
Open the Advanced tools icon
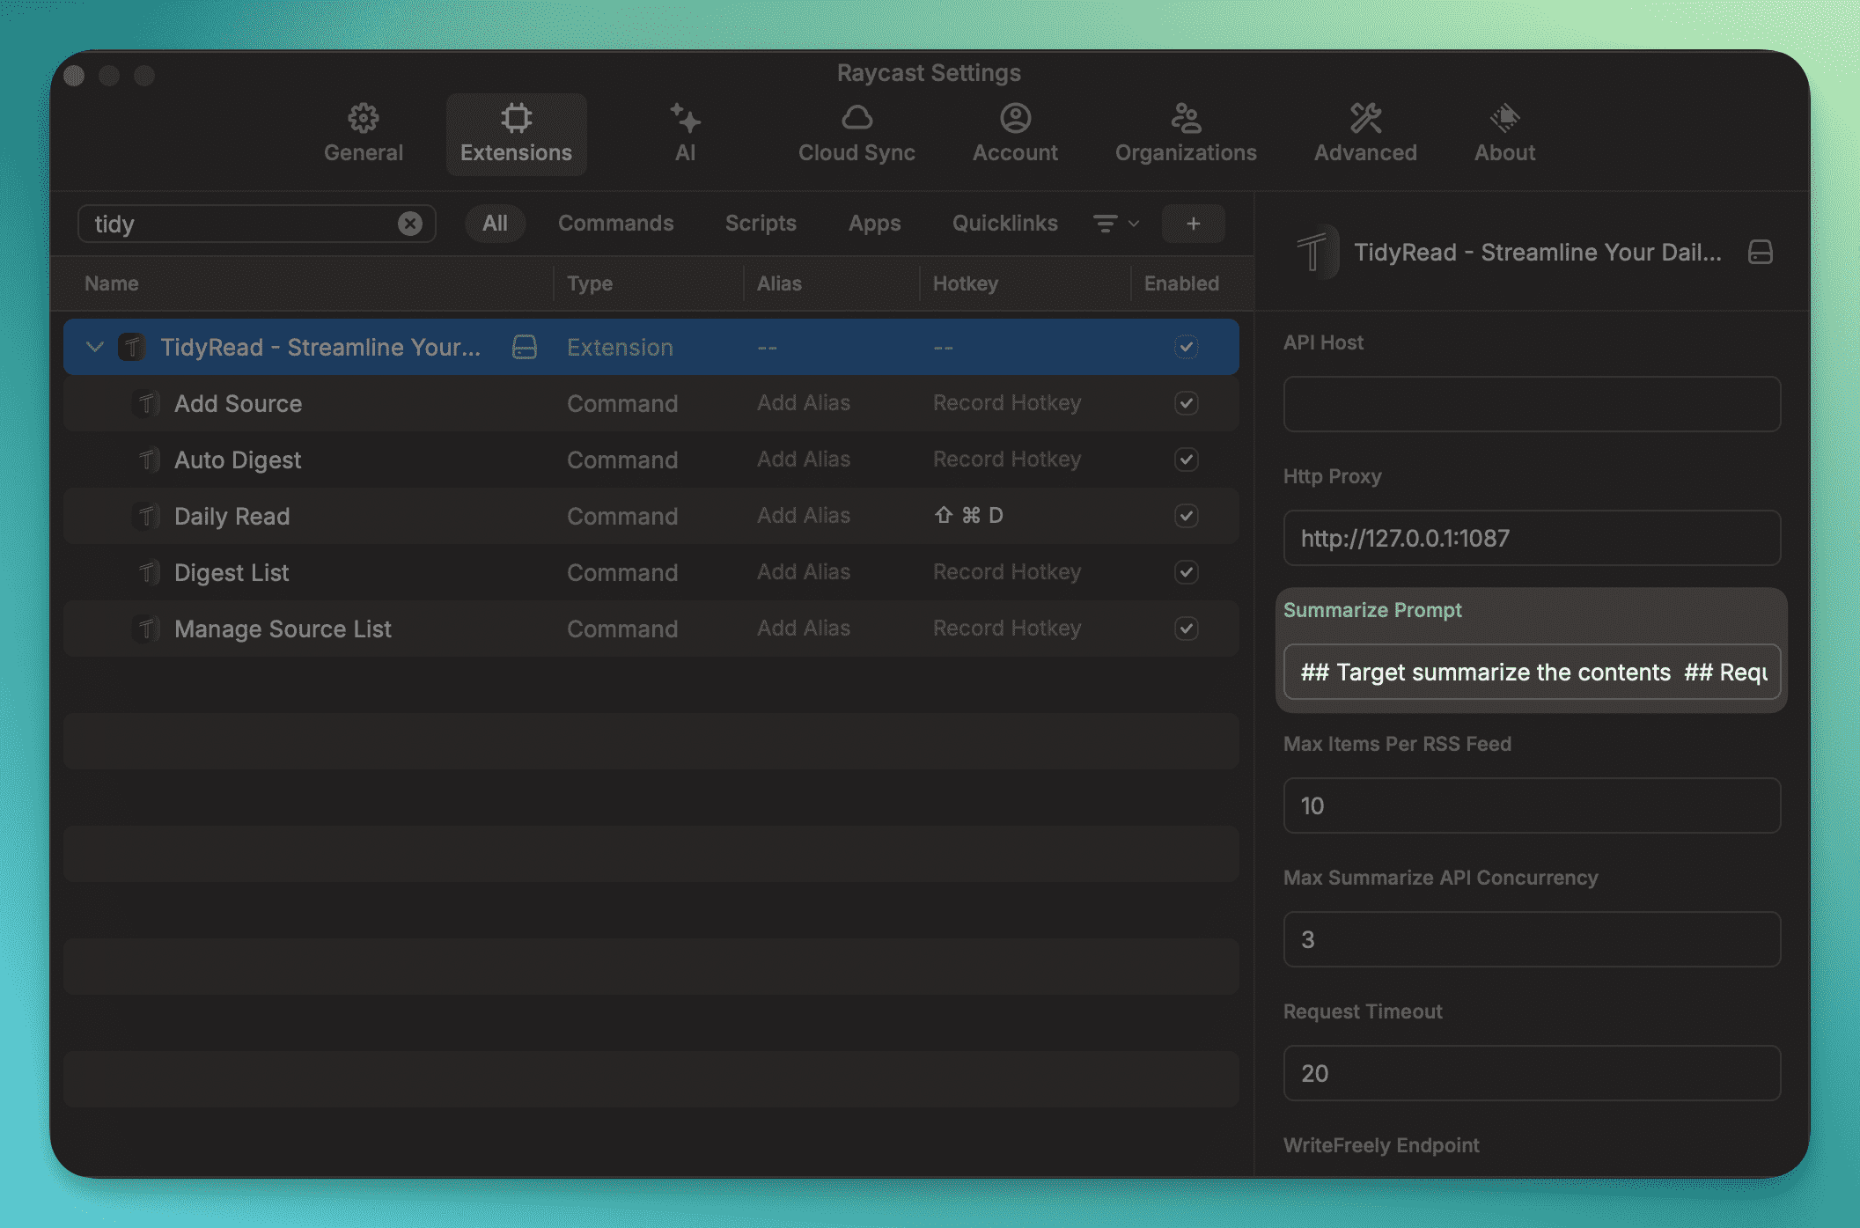[x=1365, y=118]
